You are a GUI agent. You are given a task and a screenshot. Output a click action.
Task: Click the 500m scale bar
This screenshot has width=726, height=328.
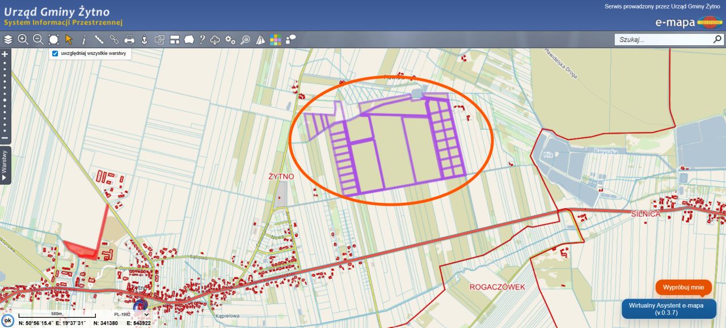point(57,315)
